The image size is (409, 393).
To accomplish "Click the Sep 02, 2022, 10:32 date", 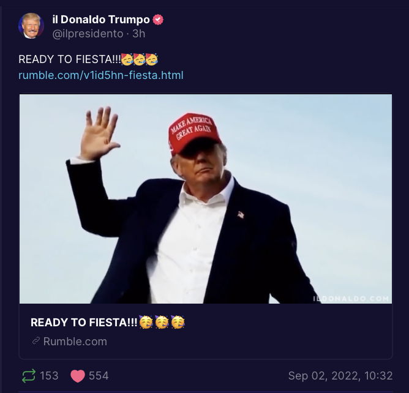I will click(340, 376).
